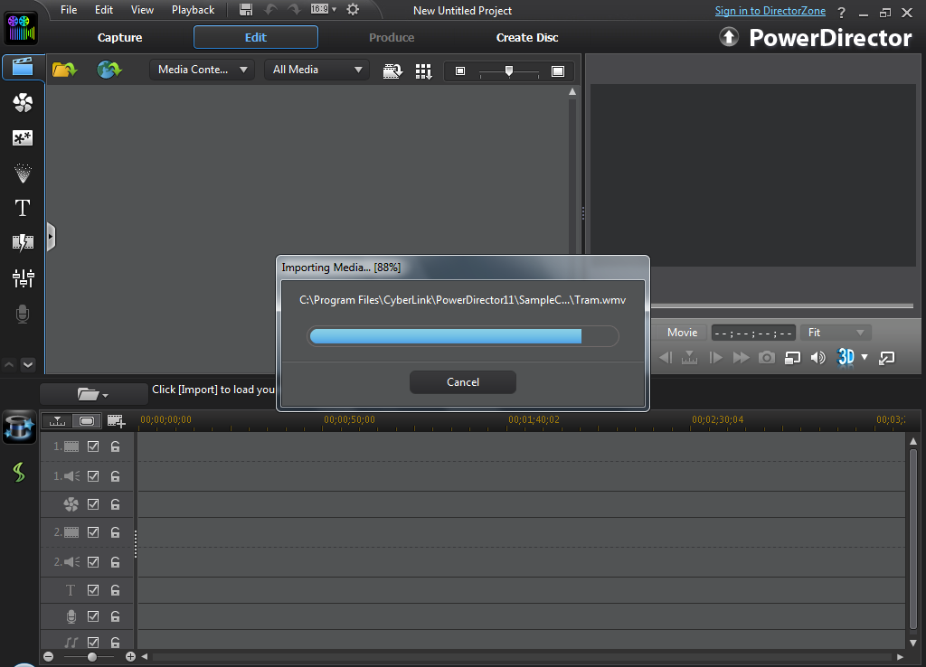Open the View menu
Viewport: 926px width, 667px height.
(x=142, y=10)
